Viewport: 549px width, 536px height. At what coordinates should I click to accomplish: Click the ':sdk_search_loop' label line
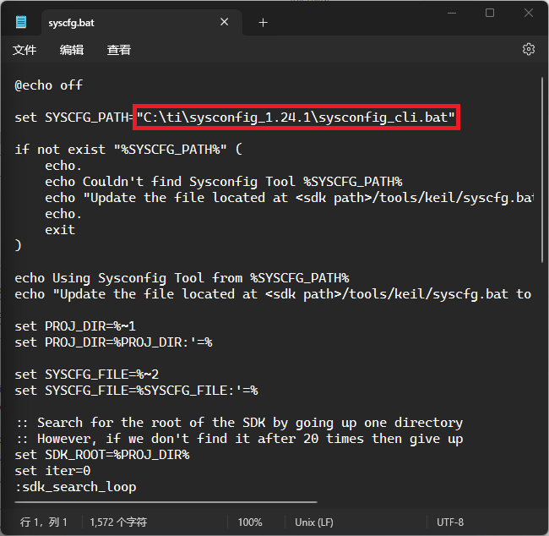click(x=76, y=487)
